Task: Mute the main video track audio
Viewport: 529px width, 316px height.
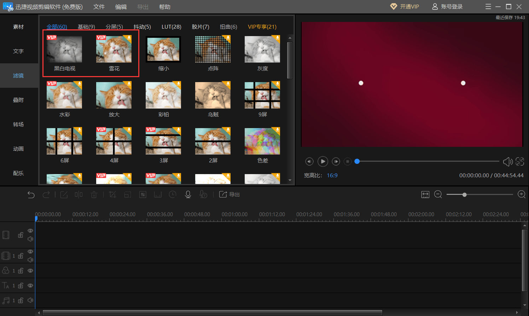Action: coord(30,239)
